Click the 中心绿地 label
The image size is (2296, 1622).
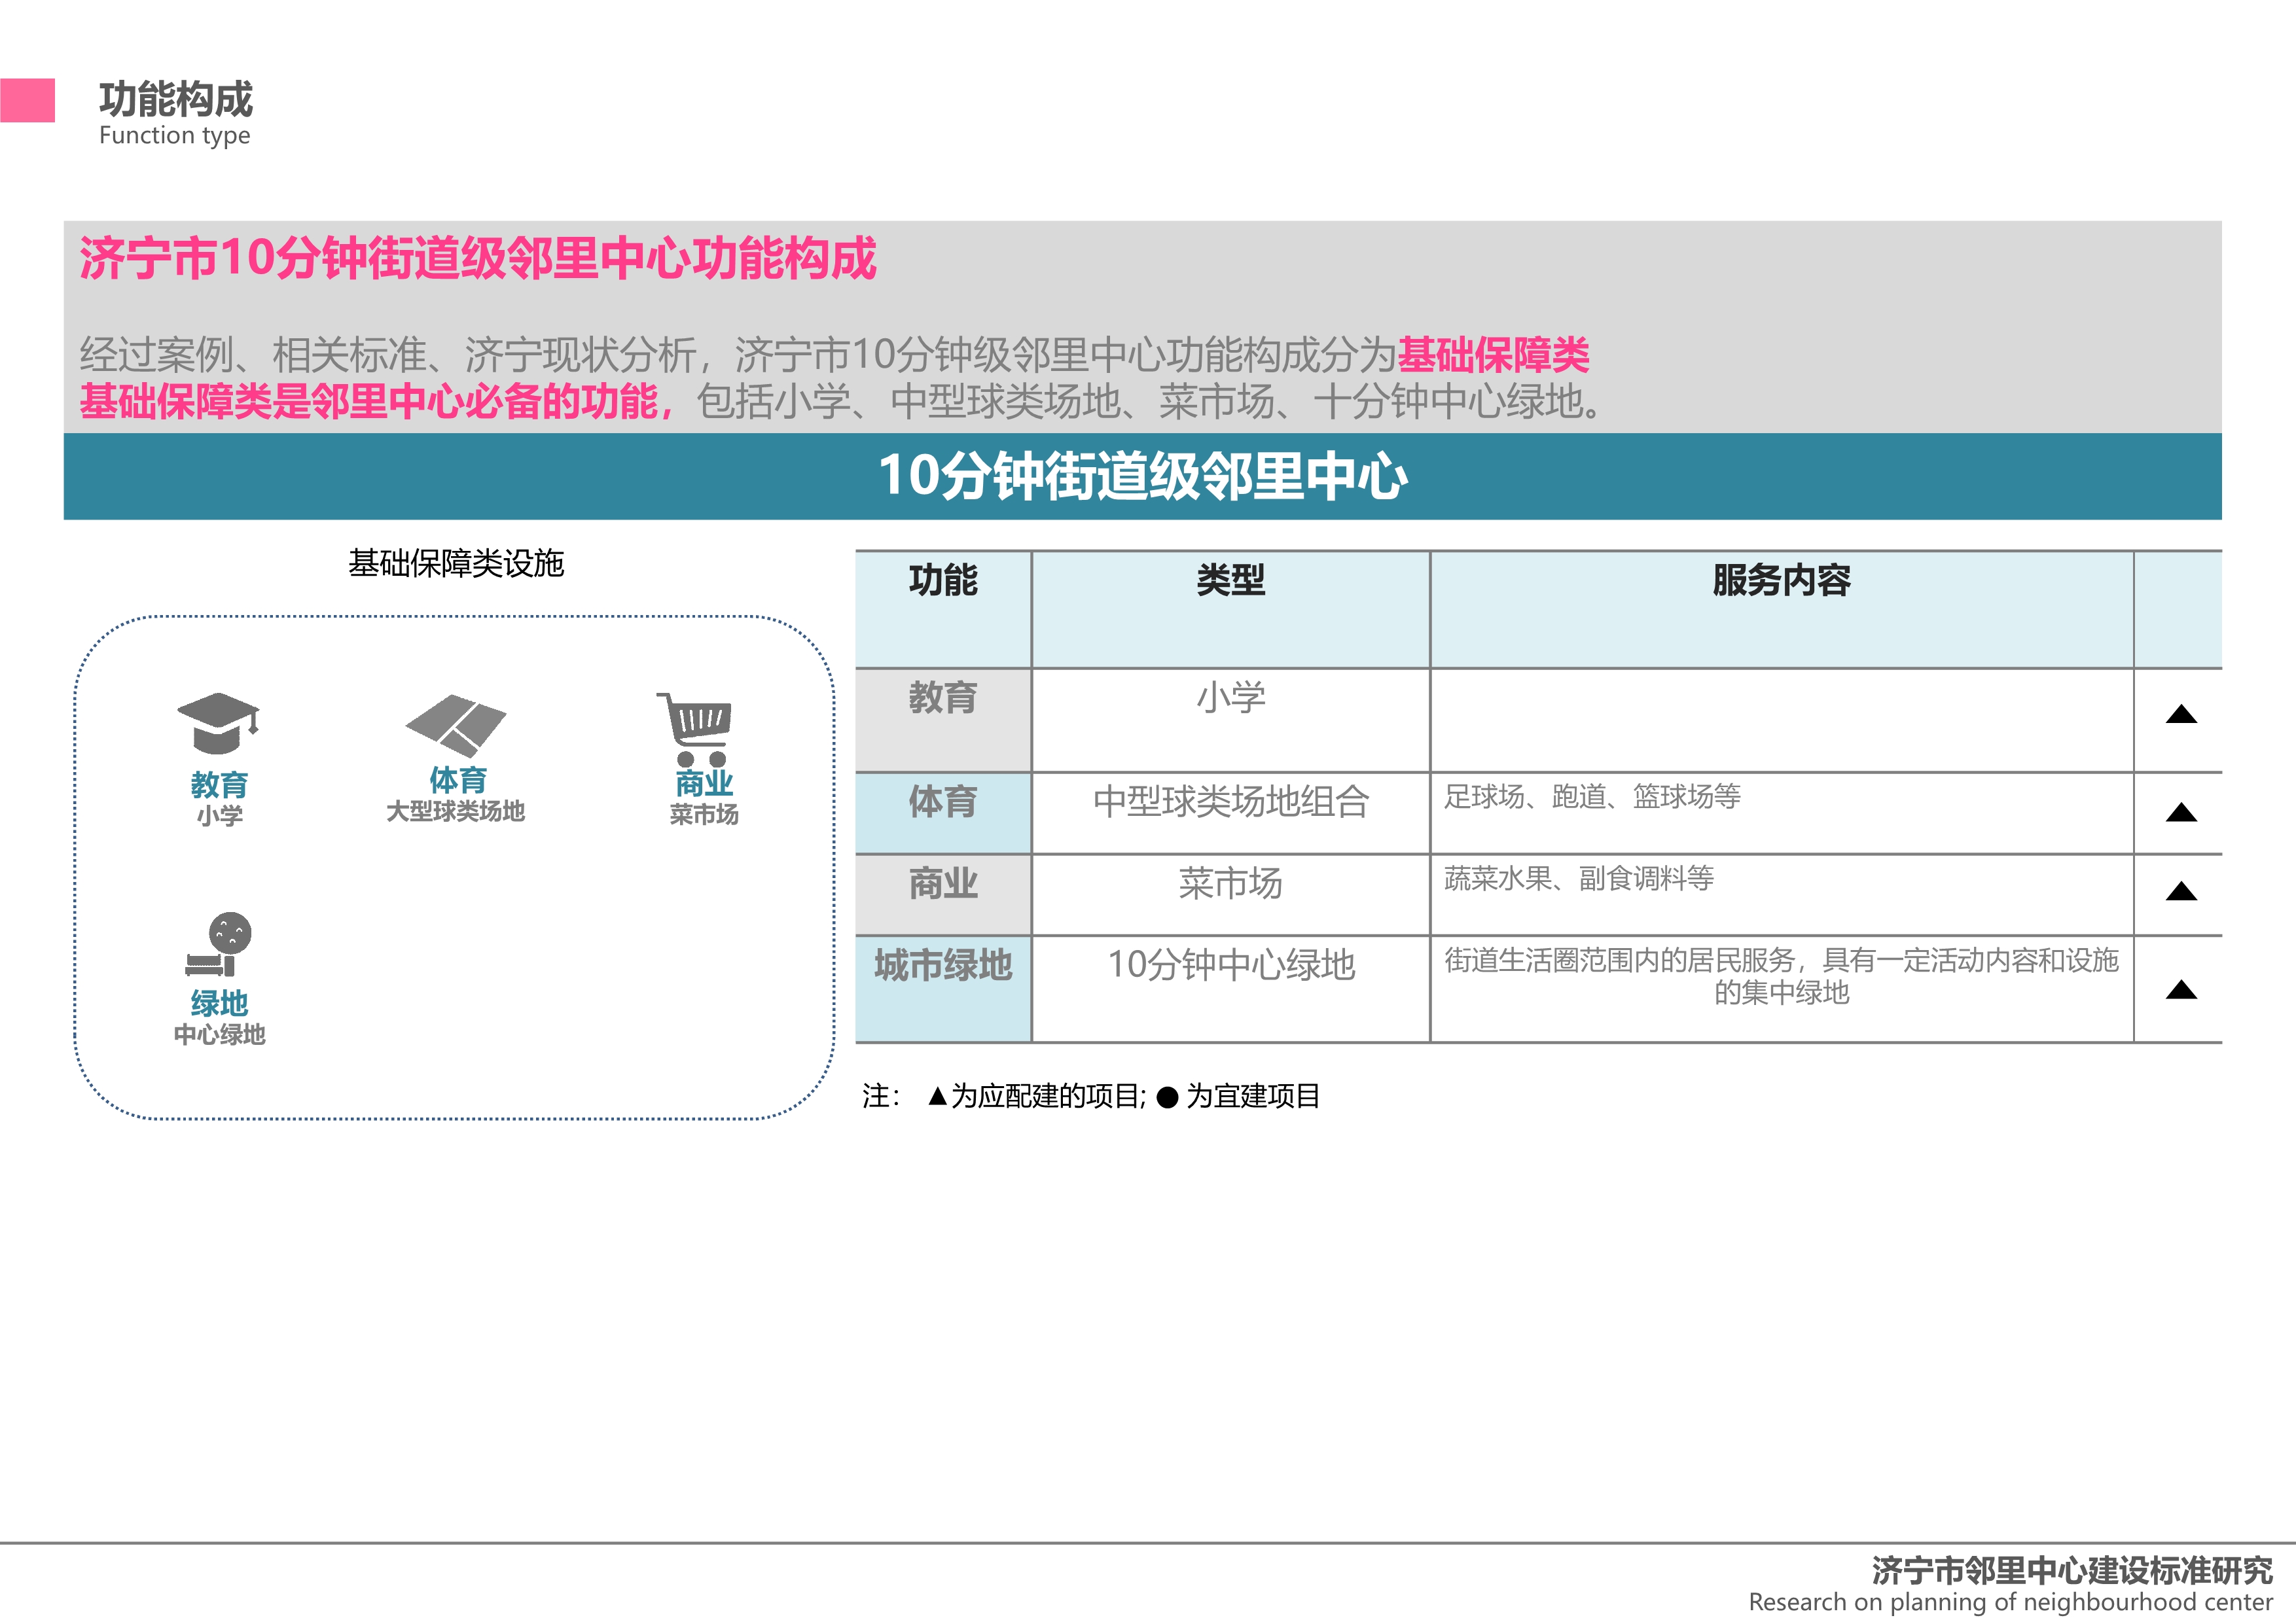click(219, 1034)
